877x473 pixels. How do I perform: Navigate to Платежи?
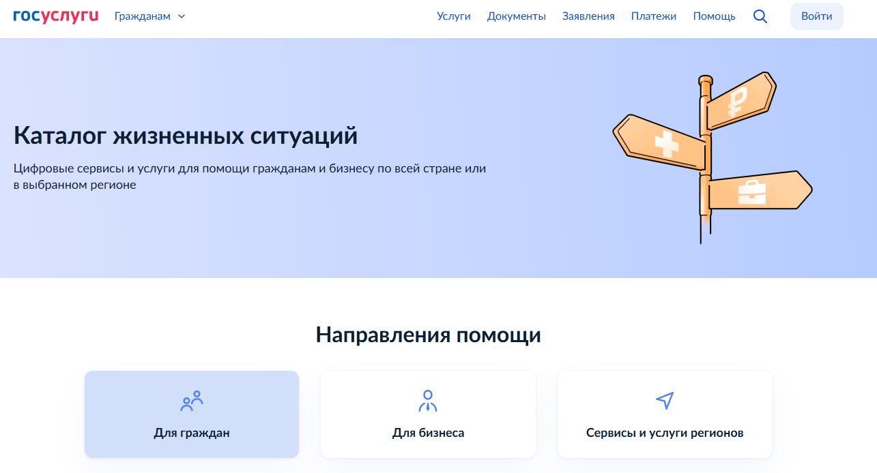click(653, 16)
